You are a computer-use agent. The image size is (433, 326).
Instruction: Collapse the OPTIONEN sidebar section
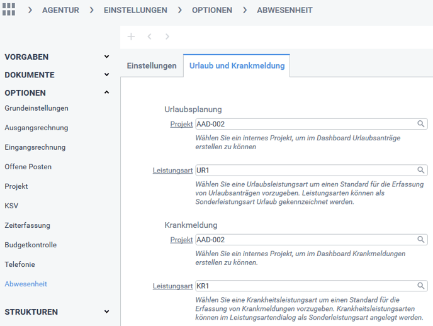pos(106,93)
